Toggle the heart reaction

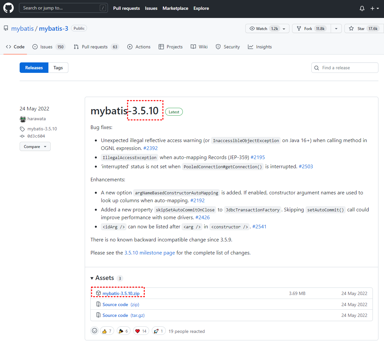pos(141,331)
